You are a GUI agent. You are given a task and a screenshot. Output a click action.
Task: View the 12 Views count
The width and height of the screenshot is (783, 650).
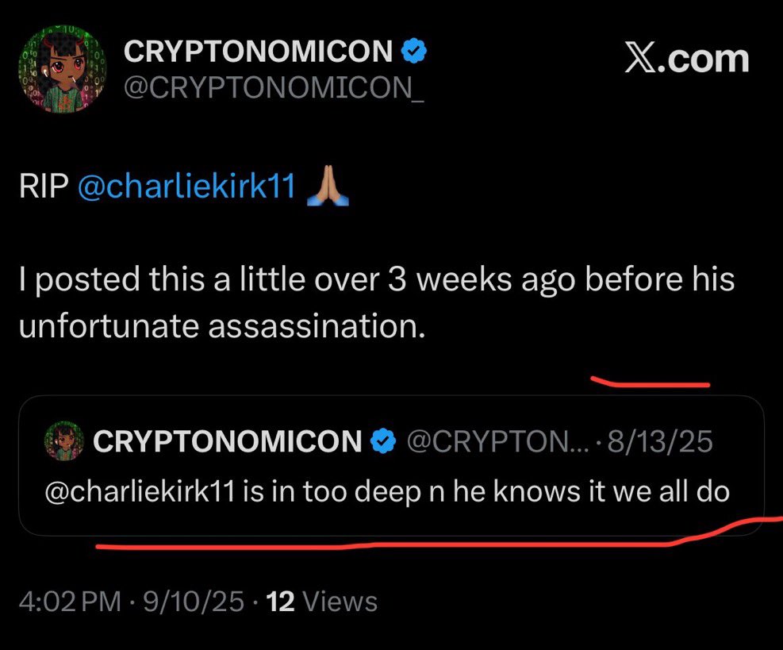pos(322,601)
